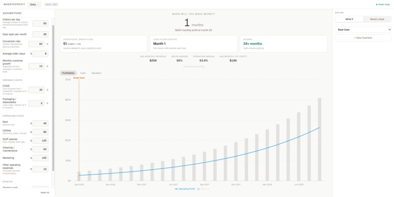Focus the Utilities cost input
Image resolution: width=394 pixels, height=197 pixels.
41,132
